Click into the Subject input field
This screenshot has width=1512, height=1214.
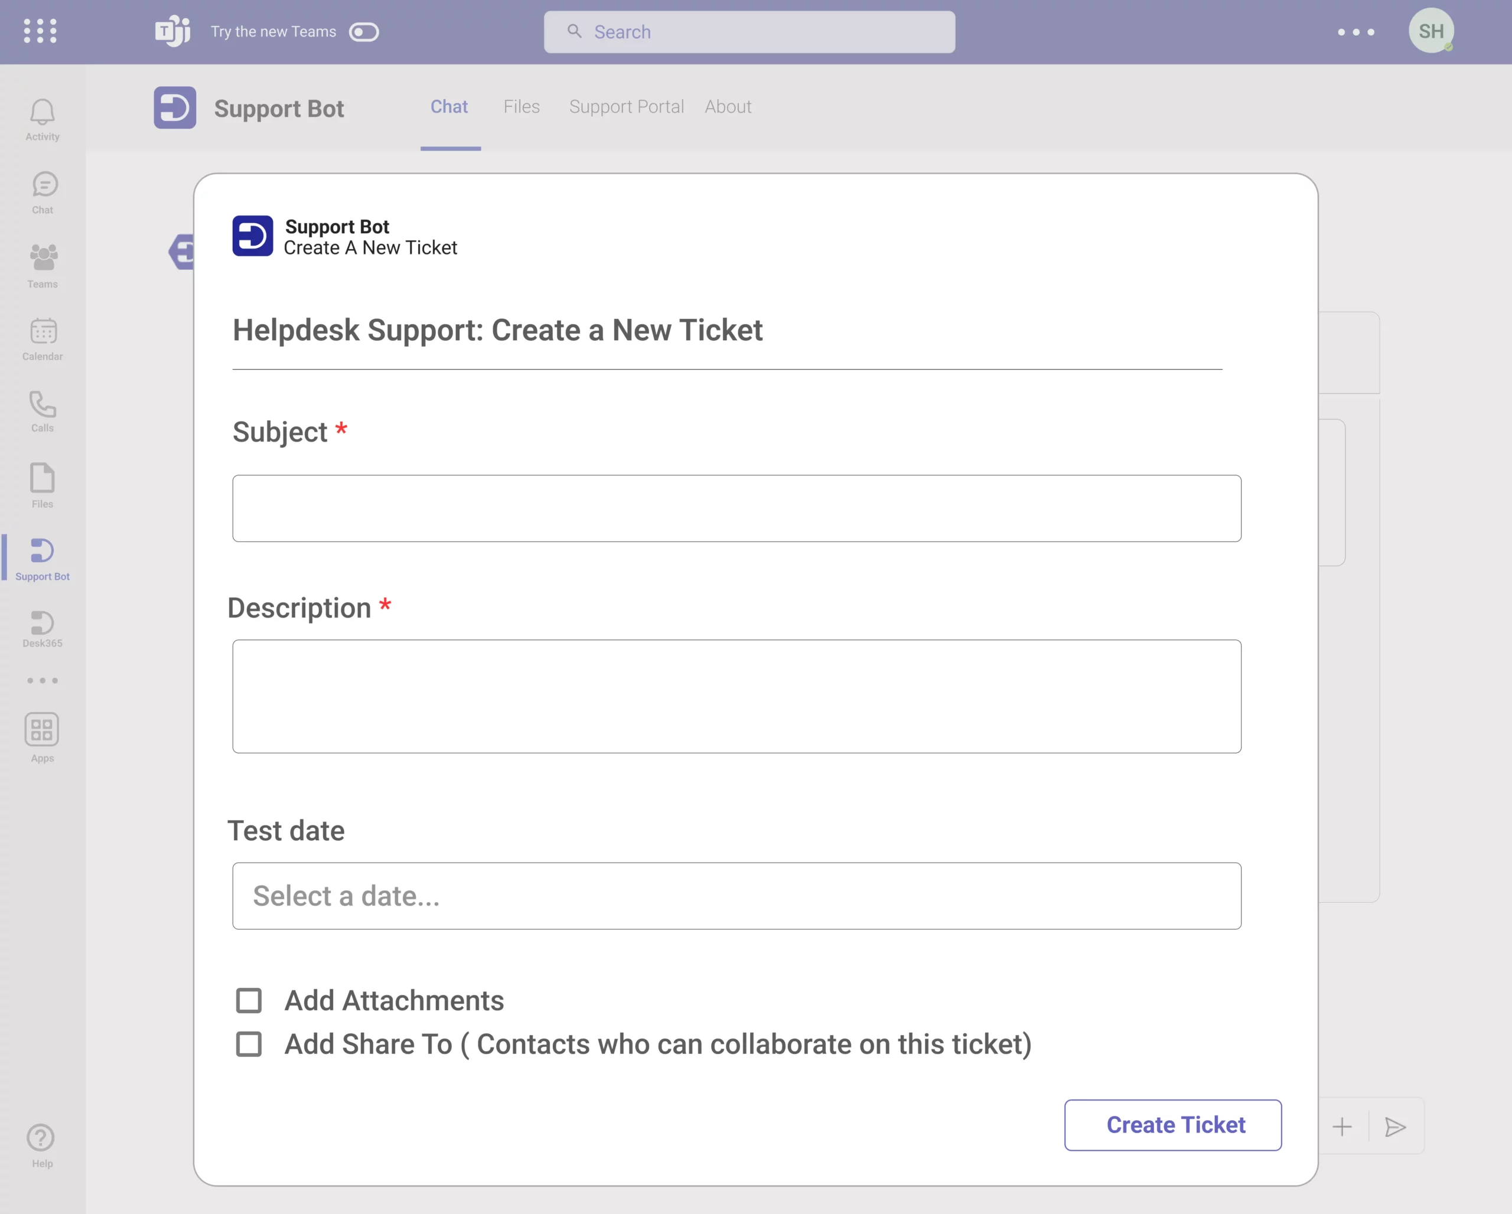click(737, 508)
